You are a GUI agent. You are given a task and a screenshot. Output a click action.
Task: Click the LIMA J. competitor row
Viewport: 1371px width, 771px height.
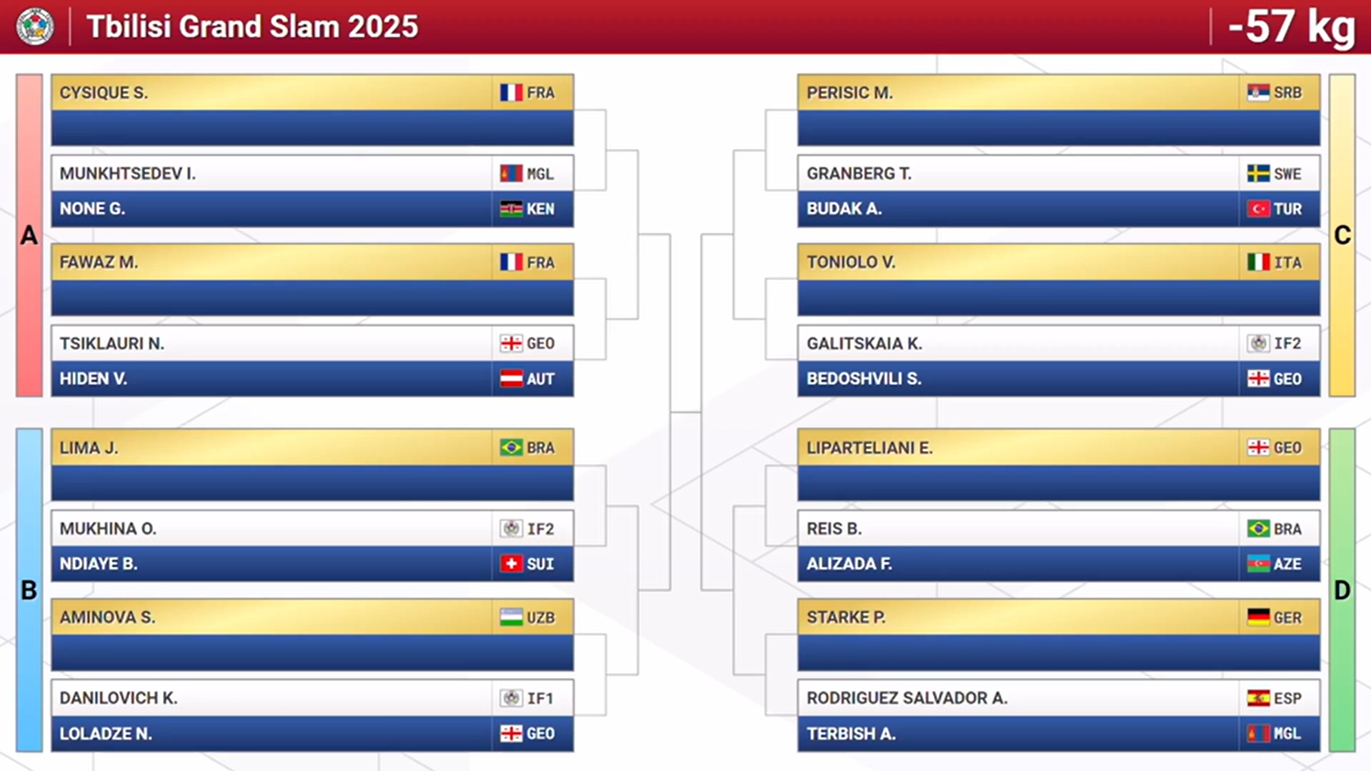tap(312, 448)
